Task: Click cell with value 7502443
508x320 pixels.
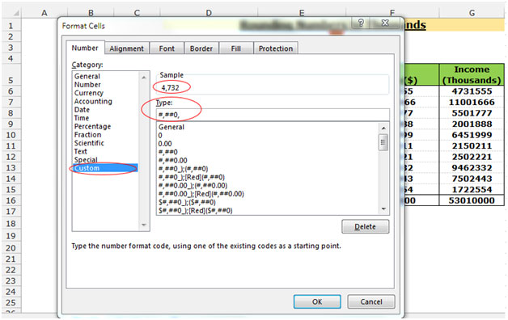Action: point(472,179)
